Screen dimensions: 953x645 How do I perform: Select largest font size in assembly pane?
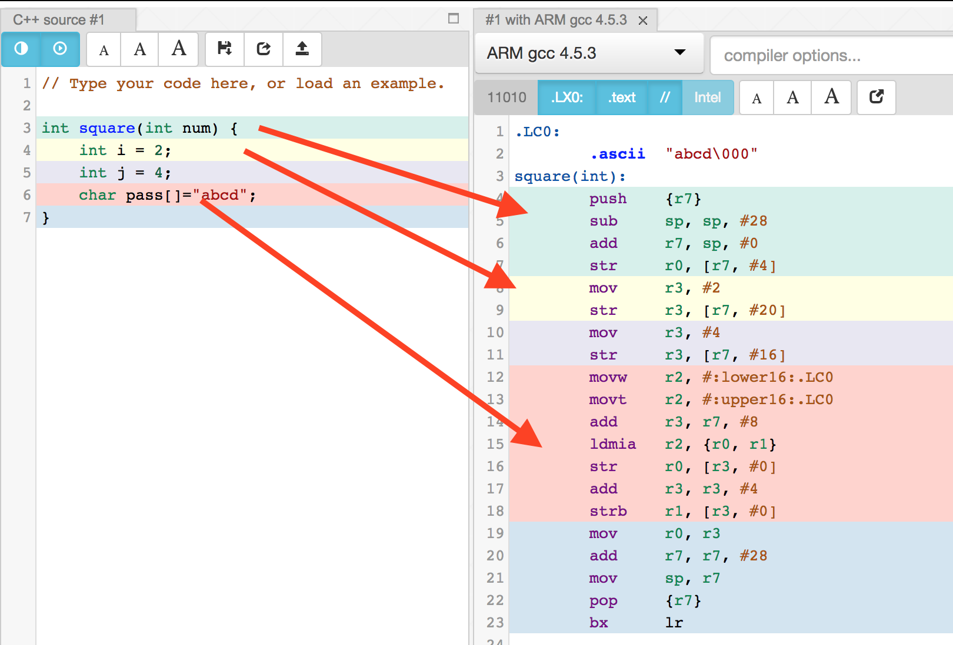(831, 97)
